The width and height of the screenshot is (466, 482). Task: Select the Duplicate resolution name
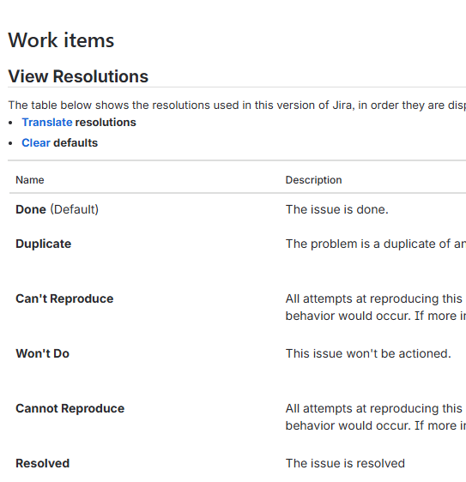[x=44, y=244]
